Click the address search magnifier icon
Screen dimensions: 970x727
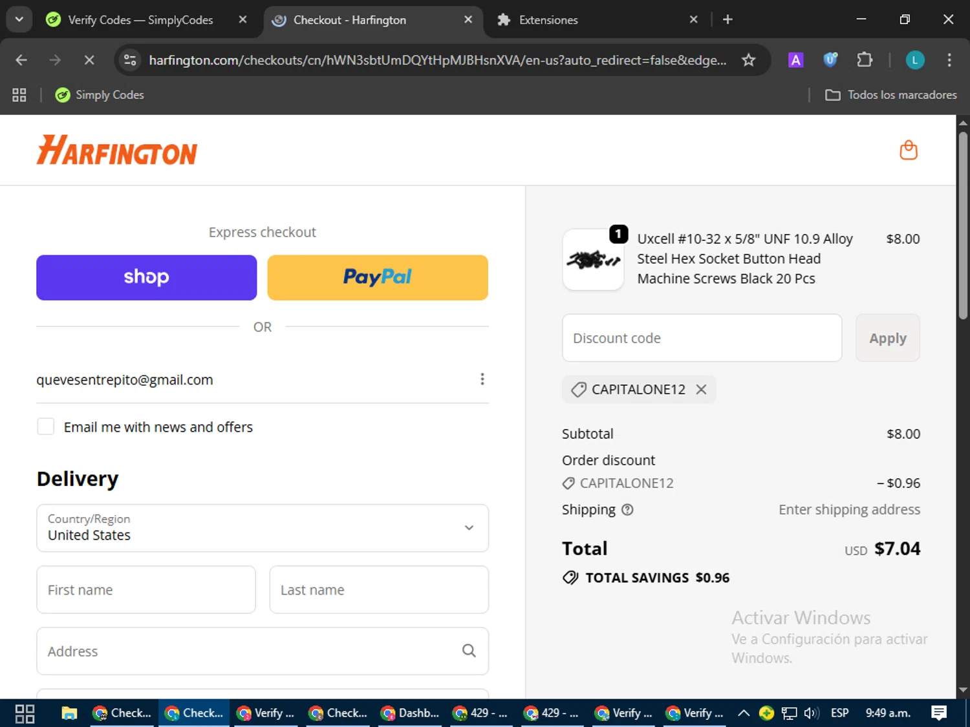pyautogui.click(x=469, y=651)
